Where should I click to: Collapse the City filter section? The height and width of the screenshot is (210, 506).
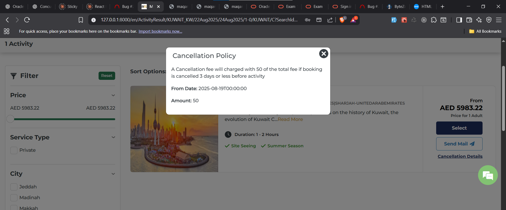[113, 174]
